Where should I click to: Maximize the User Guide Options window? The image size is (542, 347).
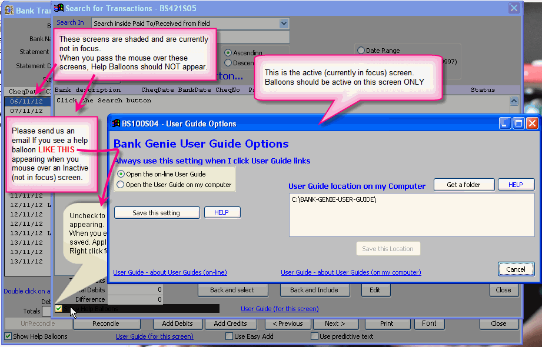[x=519, y=124]
